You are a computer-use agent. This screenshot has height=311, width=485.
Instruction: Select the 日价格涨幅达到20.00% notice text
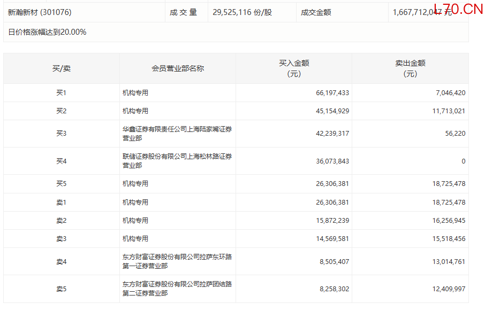(x=47, y=32)
